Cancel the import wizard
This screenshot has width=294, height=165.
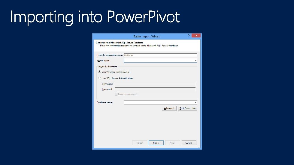pos(189,143)
